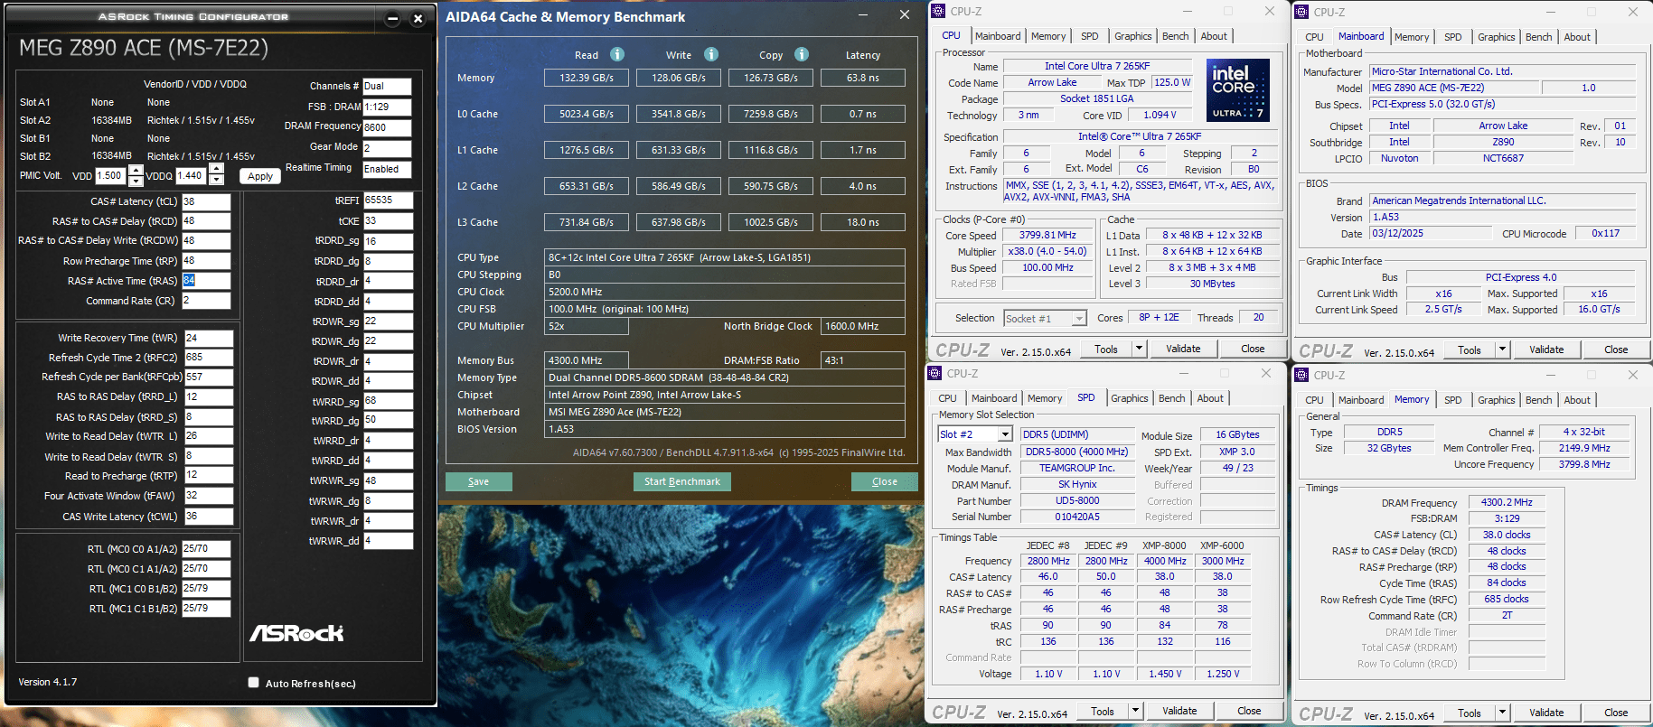Open About tab in CPU-Z SPD window
The width and height of the screenshot is (1653, 727).
tap(1210, 398)
